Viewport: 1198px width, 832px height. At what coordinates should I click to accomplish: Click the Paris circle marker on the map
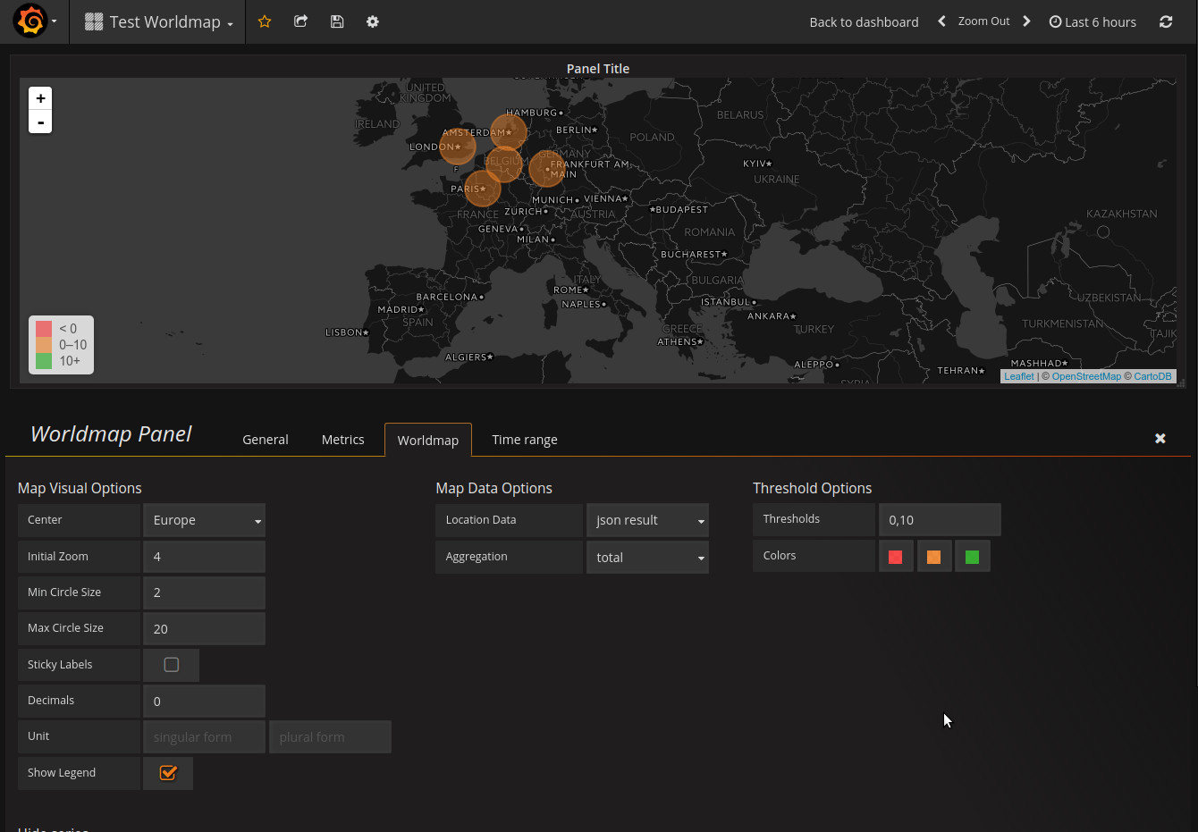coord(482,189)
